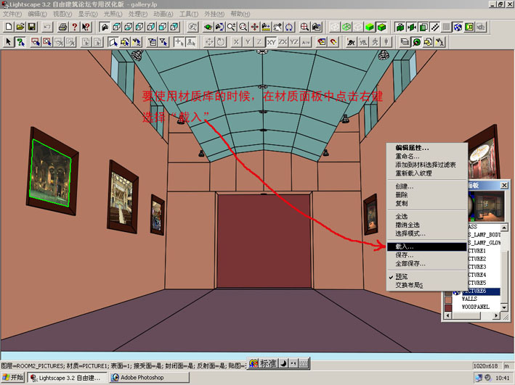Click the material list scroll-up arrow
The height and width of the screenshot is (385, 515).
tap(504, 227)
